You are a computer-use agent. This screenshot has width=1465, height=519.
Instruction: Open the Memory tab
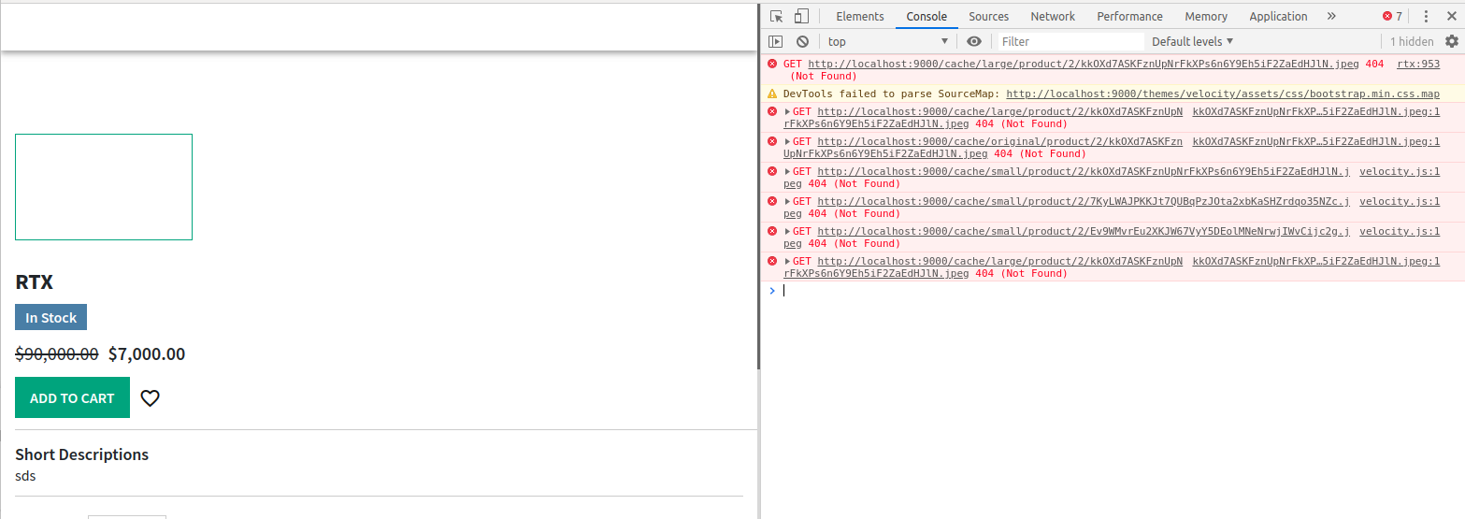click(x=1206, y=16)
